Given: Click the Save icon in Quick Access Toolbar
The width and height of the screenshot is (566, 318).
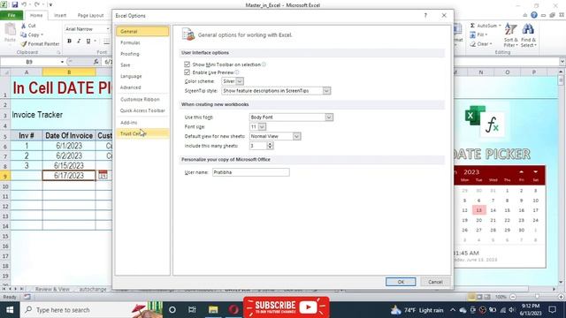Looking at the screenshot, I should point(14,4).
